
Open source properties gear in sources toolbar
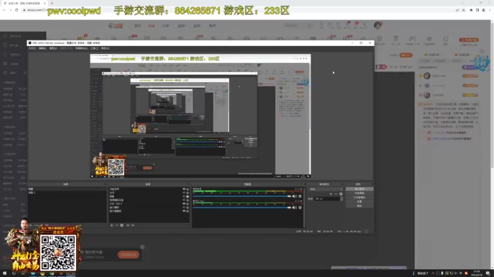coord(122,225)
